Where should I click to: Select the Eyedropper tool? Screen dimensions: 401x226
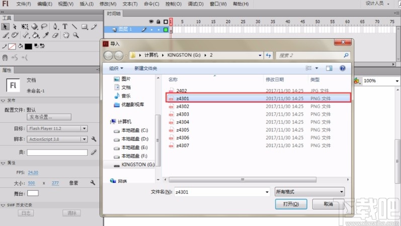click(x=46, y=35)
